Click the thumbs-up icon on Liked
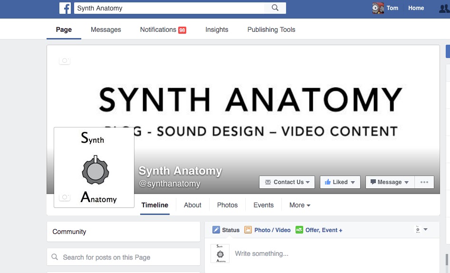450x273 pixels. [328, 182]
